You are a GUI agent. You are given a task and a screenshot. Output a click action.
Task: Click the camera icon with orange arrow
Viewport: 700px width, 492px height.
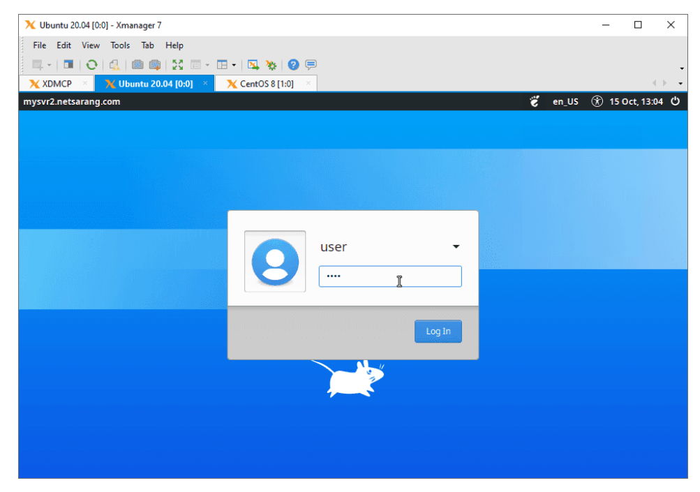pyautogui.click(x=155, y=65)
